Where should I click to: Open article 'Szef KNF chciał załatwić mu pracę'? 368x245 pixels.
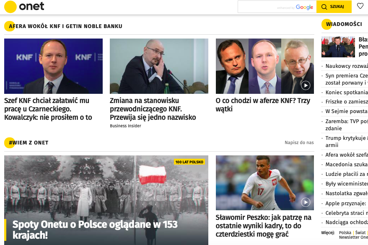coord(48,109)
